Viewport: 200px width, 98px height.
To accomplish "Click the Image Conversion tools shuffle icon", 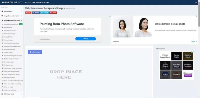I will pyautogui.click(x=2, y=16).
